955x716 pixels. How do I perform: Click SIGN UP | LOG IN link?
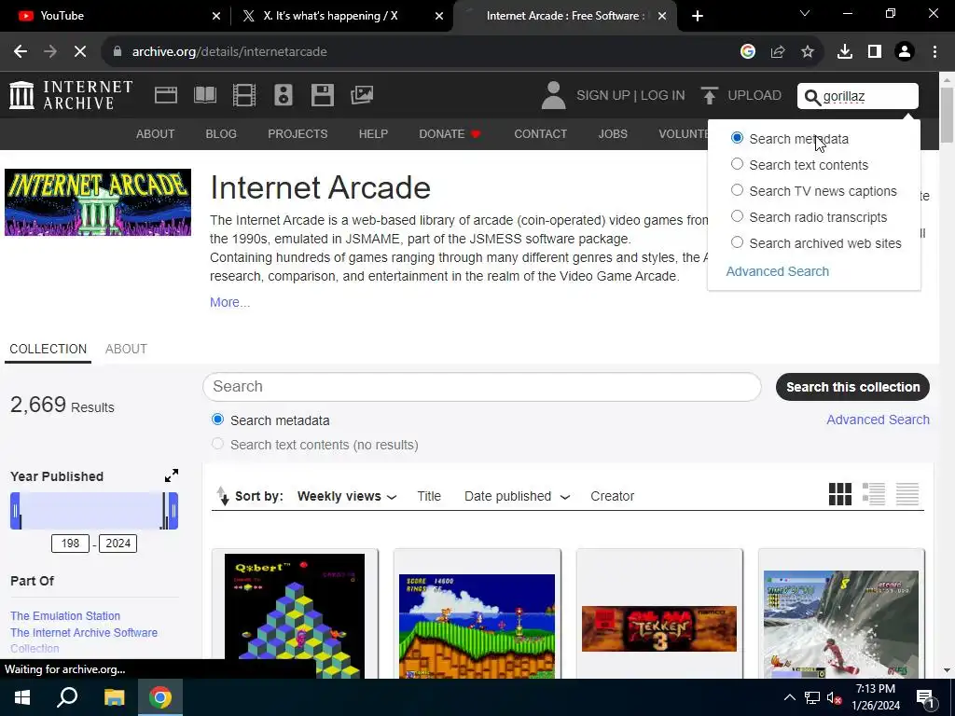630,96
